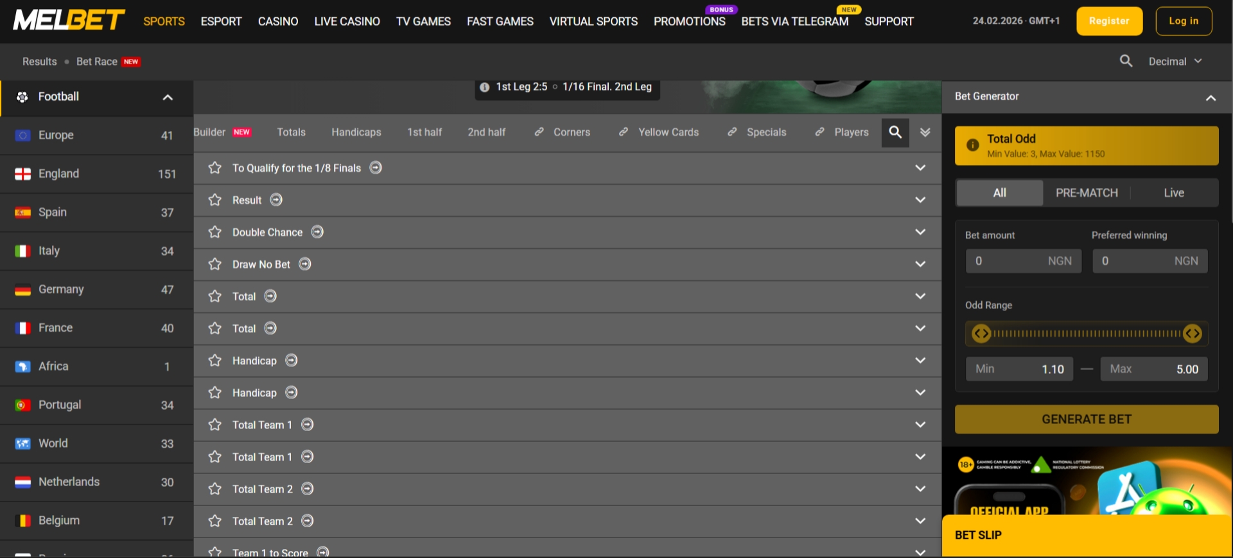This screenshot has width=1233, height=558.
Task: Expand all markets double-chevron icon
Action: point(925,132)
